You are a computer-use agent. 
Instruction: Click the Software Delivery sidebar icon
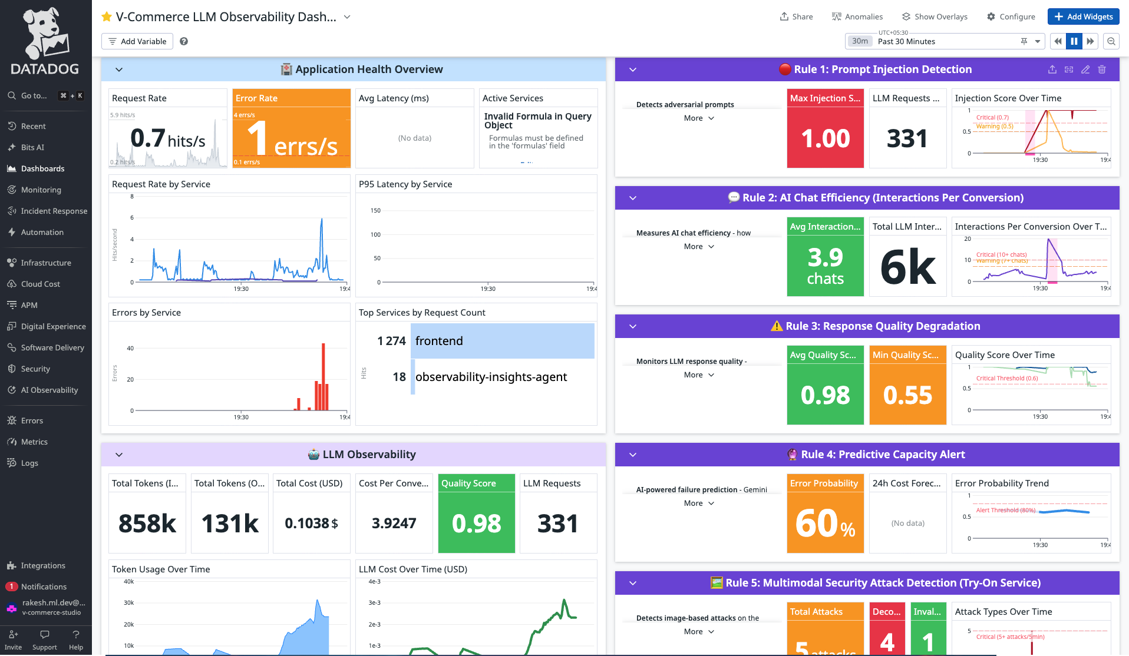pyautogui.click(x=12, y=347)
